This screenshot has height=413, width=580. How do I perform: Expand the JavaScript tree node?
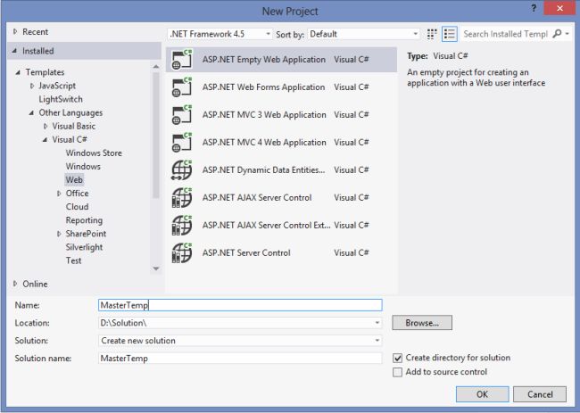pos(32,86)
